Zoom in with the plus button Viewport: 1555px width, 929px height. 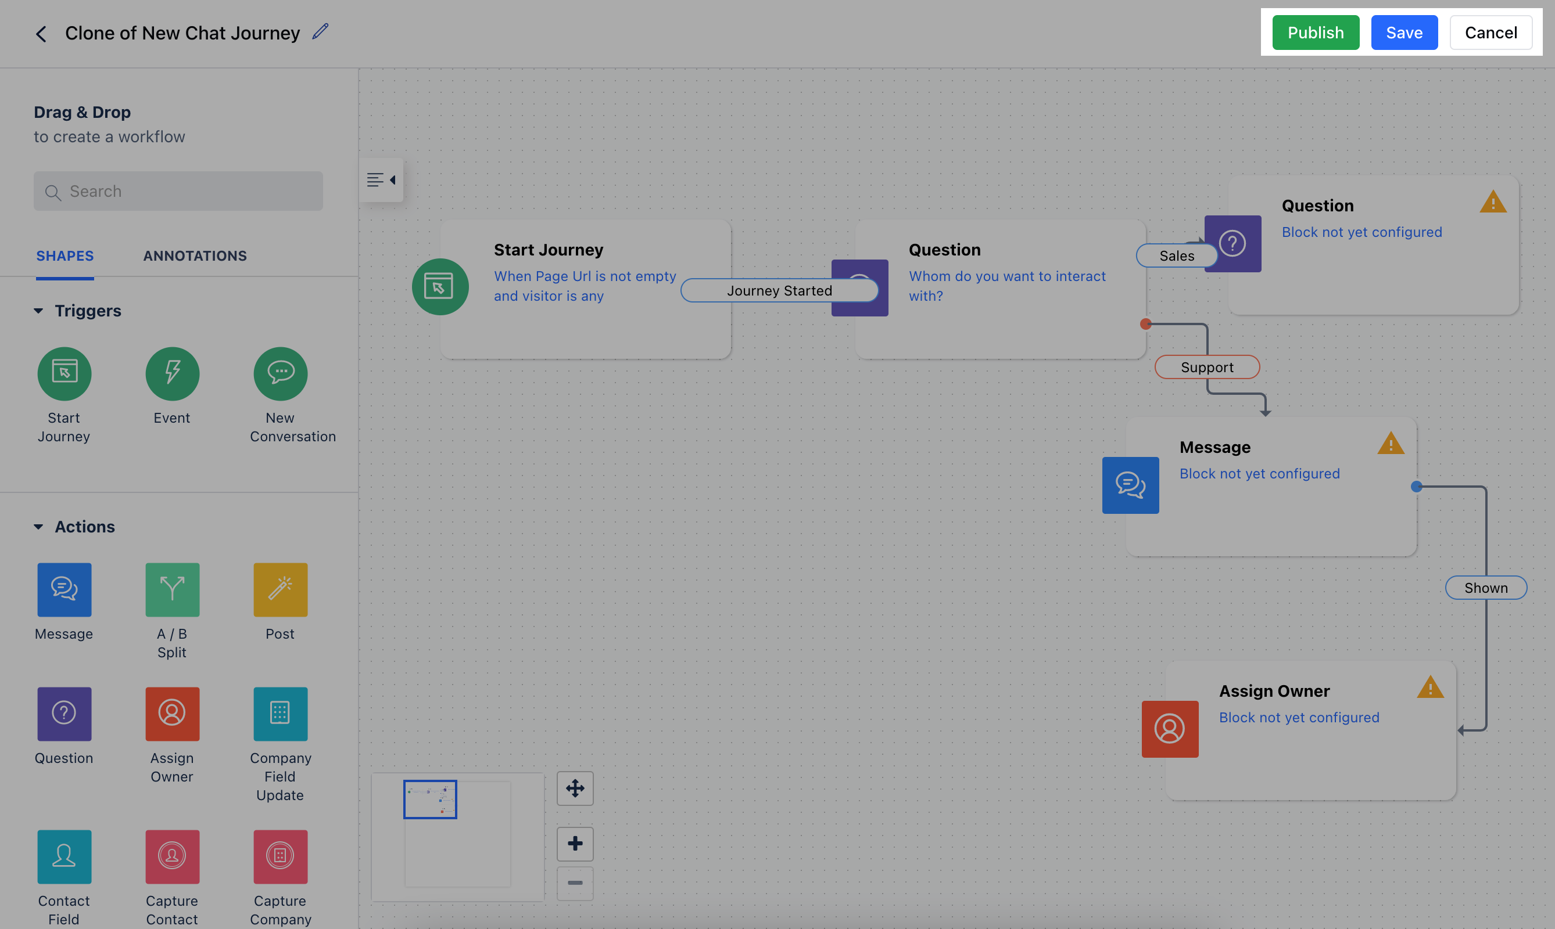[575, 843]
